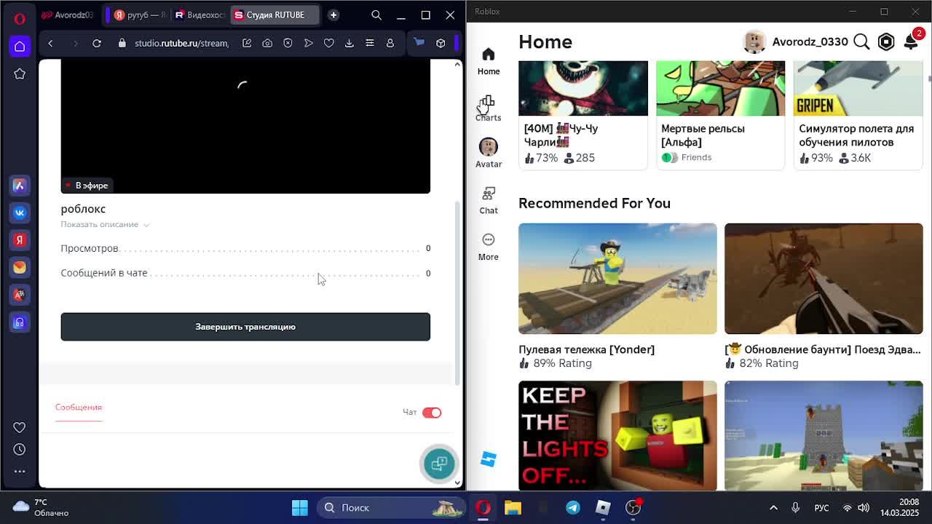Open Opera bookmarks star sidebar icon
The height and width of the screenshot is (524, 932).
pyautogui.click(x=20, y=74)
